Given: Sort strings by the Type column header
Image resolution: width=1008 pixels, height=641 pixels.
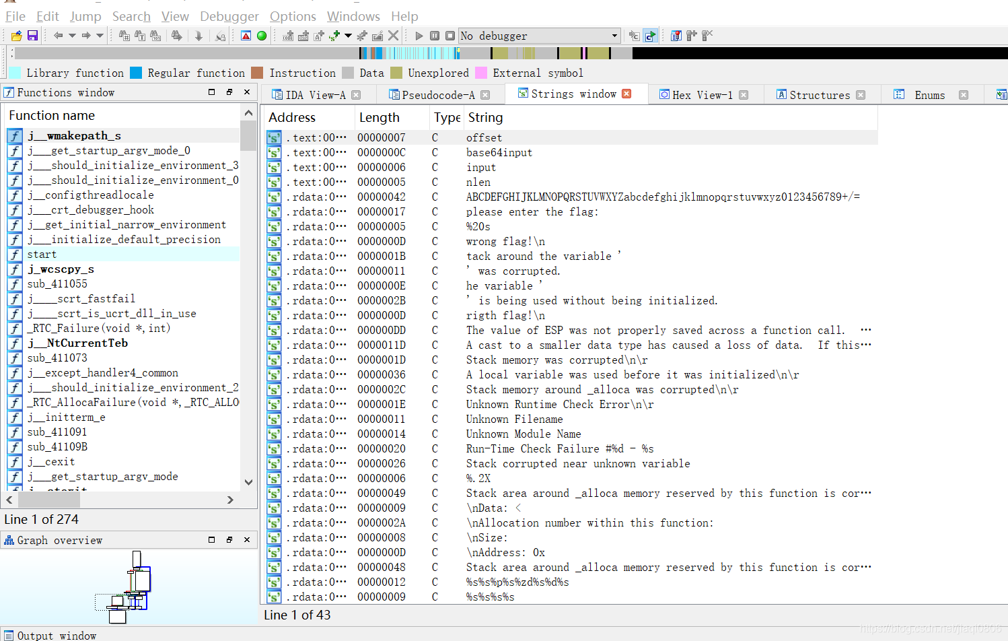Looking at the screenshot, I should (447, 117).
